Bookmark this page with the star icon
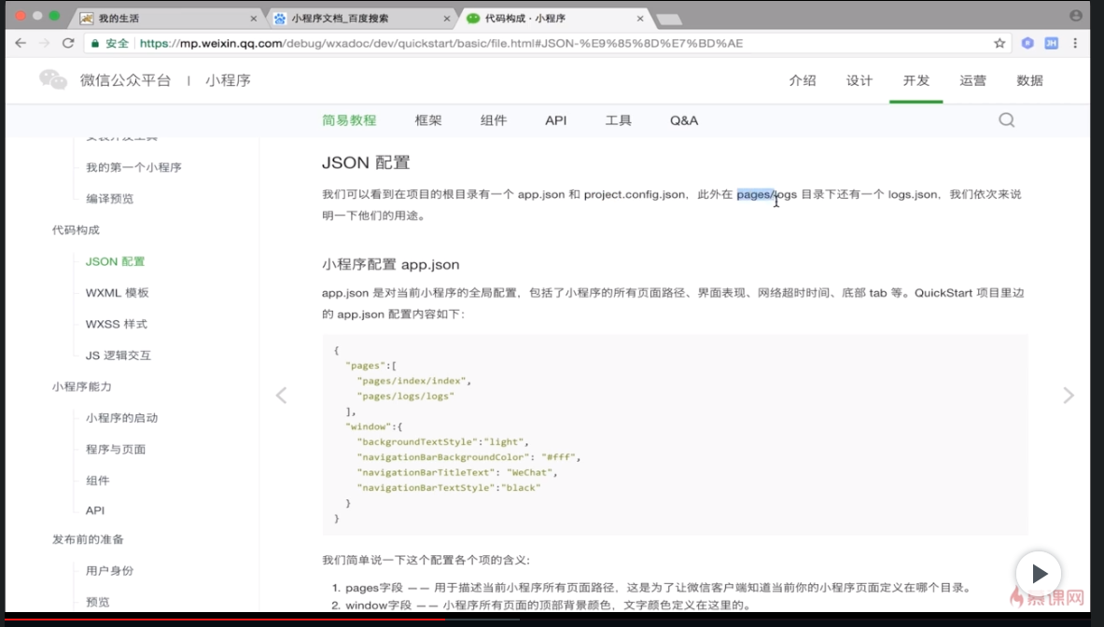1104x627 pixels. pyautogui.click(x=999, y=43)
